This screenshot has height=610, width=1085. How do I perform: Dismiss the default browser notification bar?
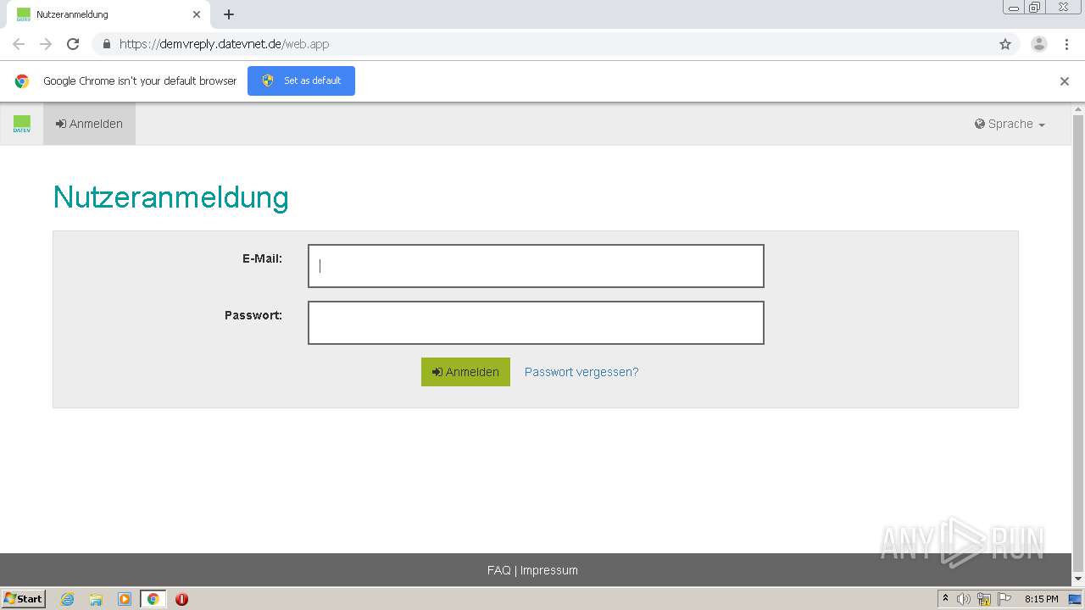click(x=1064, y=81)
